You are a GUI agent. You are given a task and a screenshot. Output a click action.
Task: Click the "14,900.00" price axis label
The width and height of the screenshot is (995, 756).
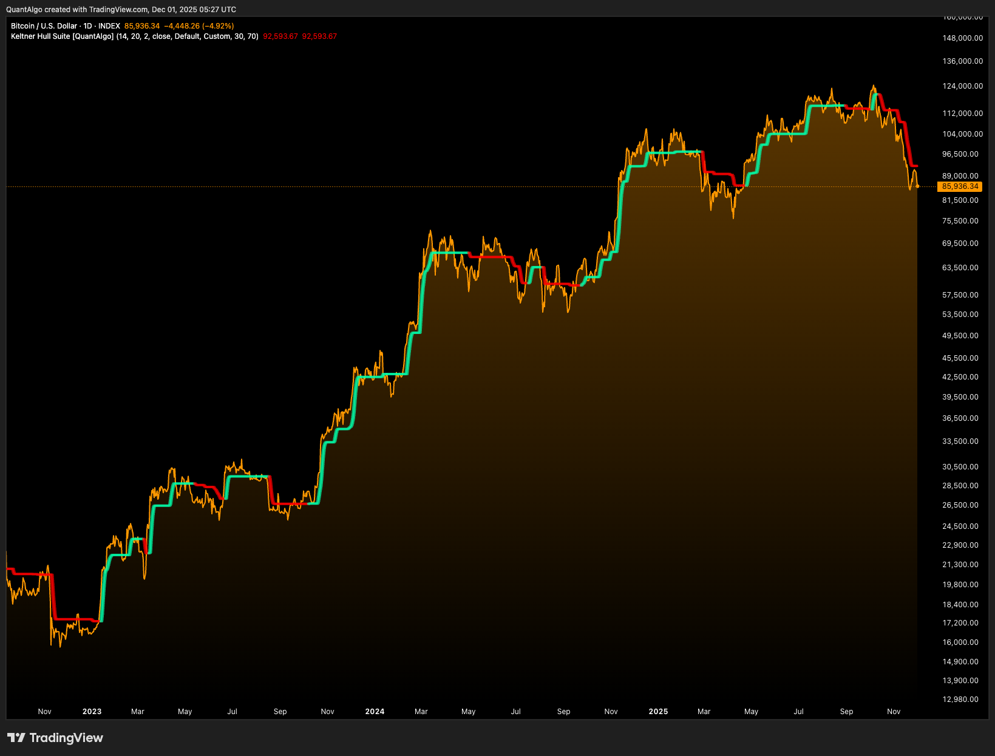pyautogui.click(x=960, y=662)
